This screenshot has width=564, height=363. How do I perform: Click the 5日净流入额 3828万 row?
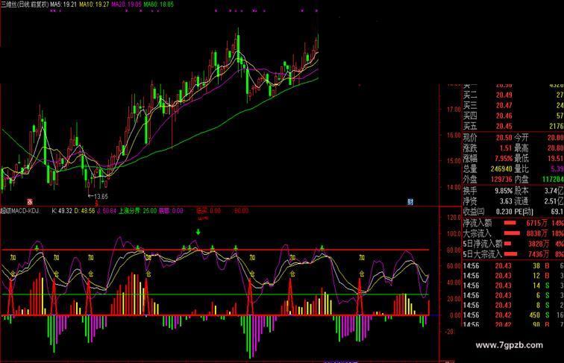[x=513, y=244]
